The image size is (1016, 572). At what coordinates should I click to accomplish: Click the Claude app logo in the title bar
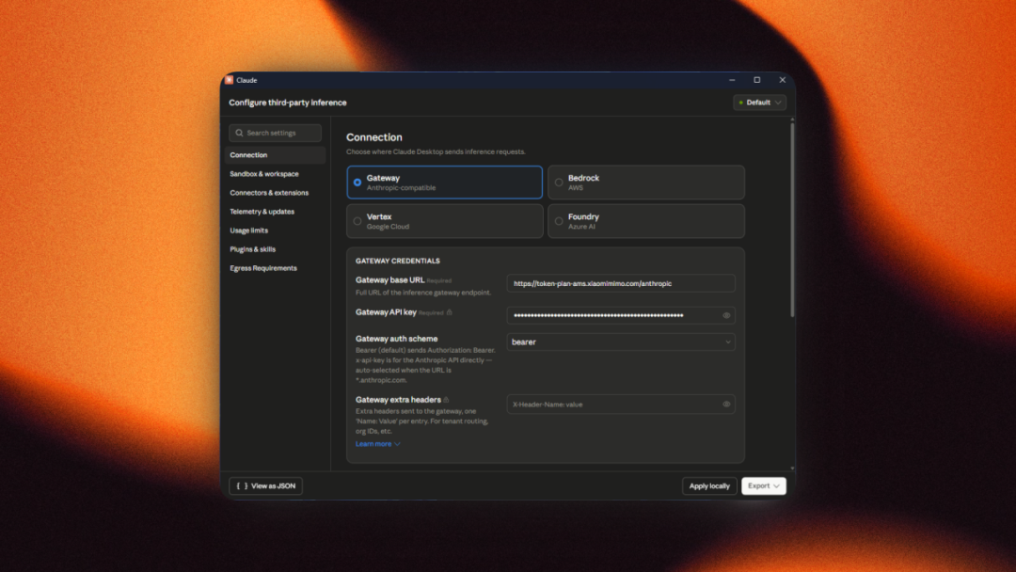[x=229, y=80]
